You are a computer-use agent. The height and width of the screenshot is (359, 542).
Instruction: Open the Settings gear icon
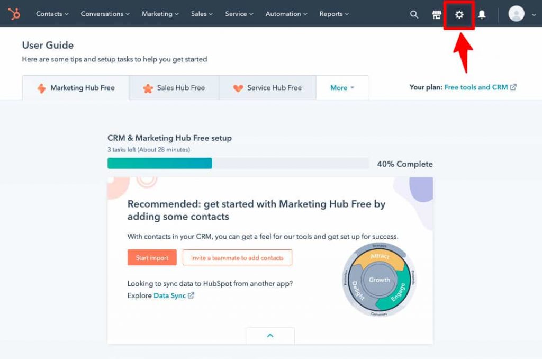click(x=459, y=14)
